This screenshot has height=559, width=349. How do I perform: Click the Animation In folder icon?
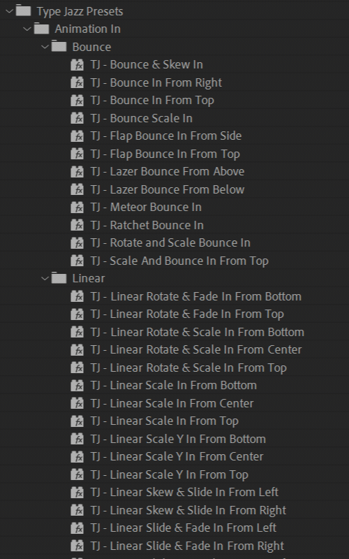pos(41,29)
